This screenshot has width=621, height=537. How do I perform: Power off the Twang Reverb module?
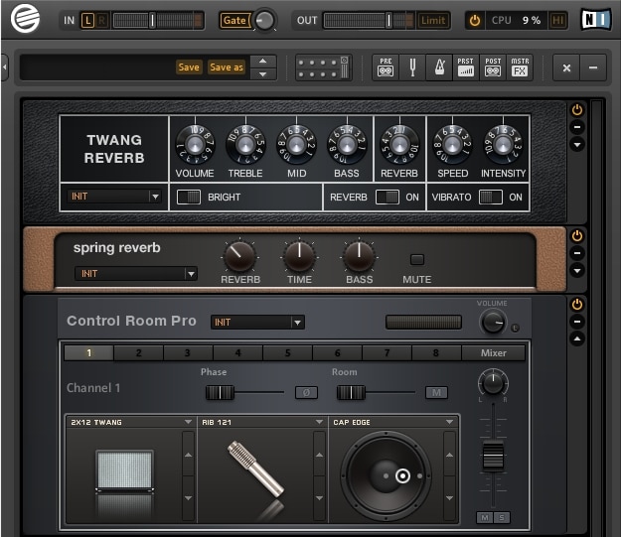[577, 109]
